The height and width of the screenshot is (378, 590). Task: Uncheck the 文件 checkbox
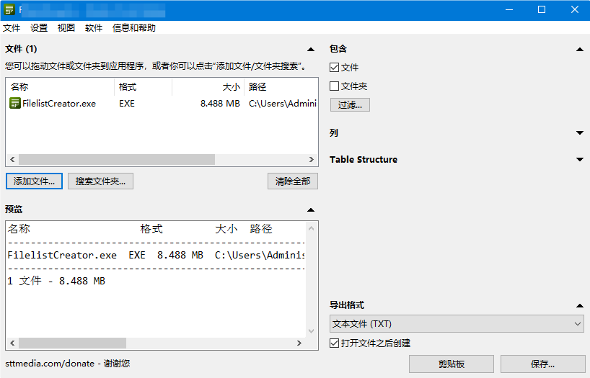coord(334,67)
